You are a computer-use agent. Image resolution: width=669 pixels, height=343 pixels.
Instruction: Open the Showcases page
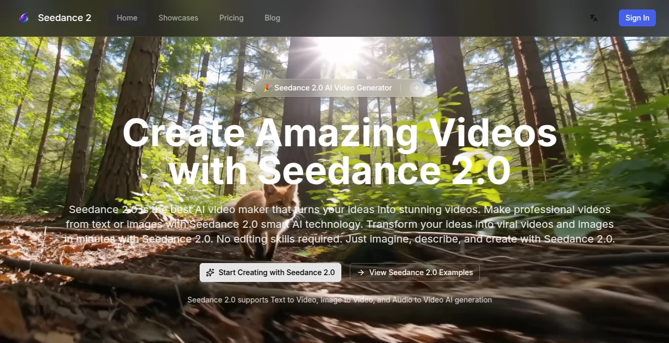tap(178, 18)
